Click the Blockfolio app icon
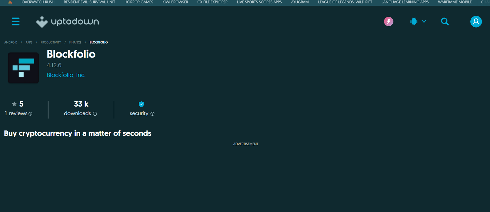 [x=23, y=68]
